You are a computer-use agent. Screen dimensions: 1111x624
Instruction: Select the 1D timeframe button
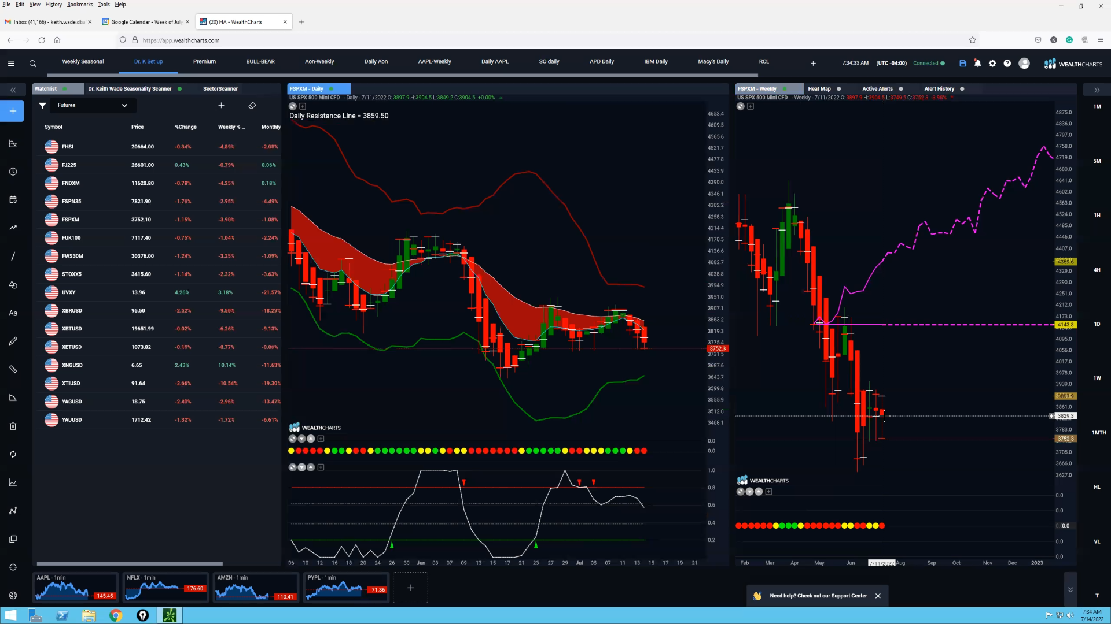click(x=1097, y=324)
